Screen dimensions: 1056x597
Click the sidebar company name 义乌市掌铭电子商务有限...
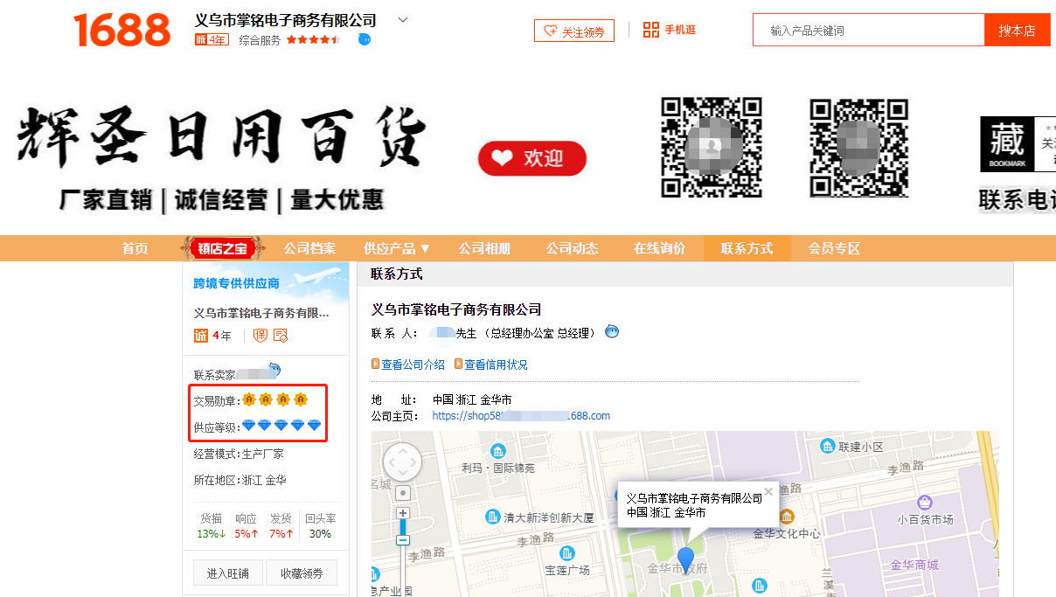coord(261,312)
